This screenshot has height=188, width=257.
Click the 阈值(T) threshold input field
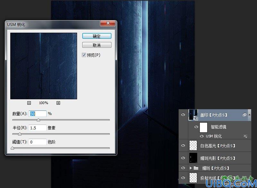coord(38,142)
